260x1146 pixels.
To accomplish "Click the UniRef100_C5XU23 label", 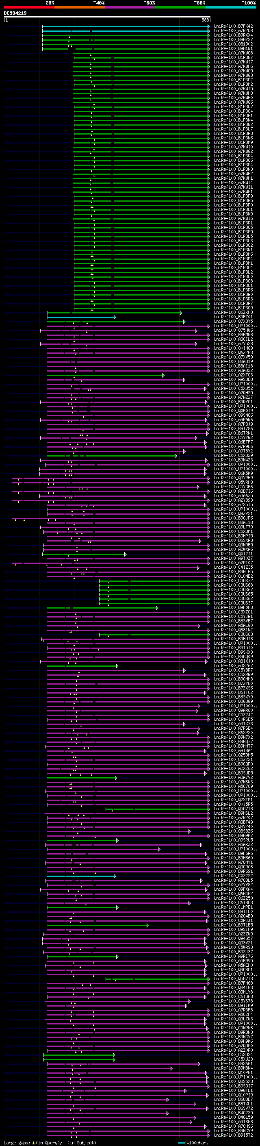I will pyautogui.click(x=233, y=1060).
